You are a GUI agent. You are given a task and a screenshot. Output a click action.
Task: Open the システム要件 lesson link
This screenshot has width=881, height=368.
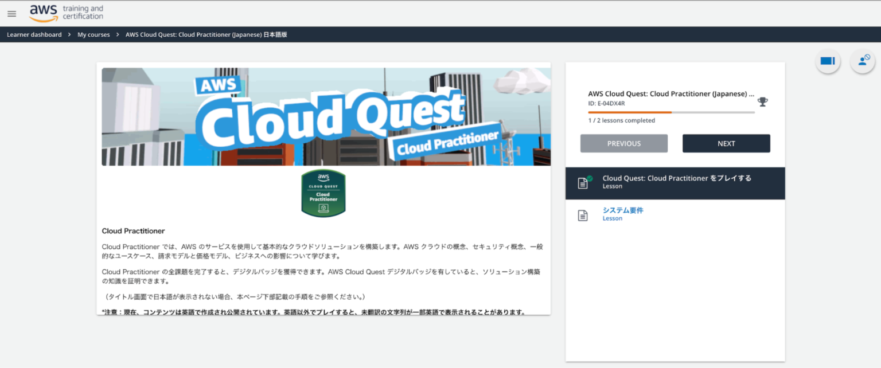[x=622, y=210]
